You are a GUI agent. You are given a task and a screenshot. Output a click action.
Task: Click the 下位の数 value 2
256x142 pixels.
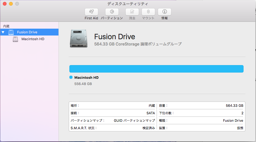coord(242,113)
